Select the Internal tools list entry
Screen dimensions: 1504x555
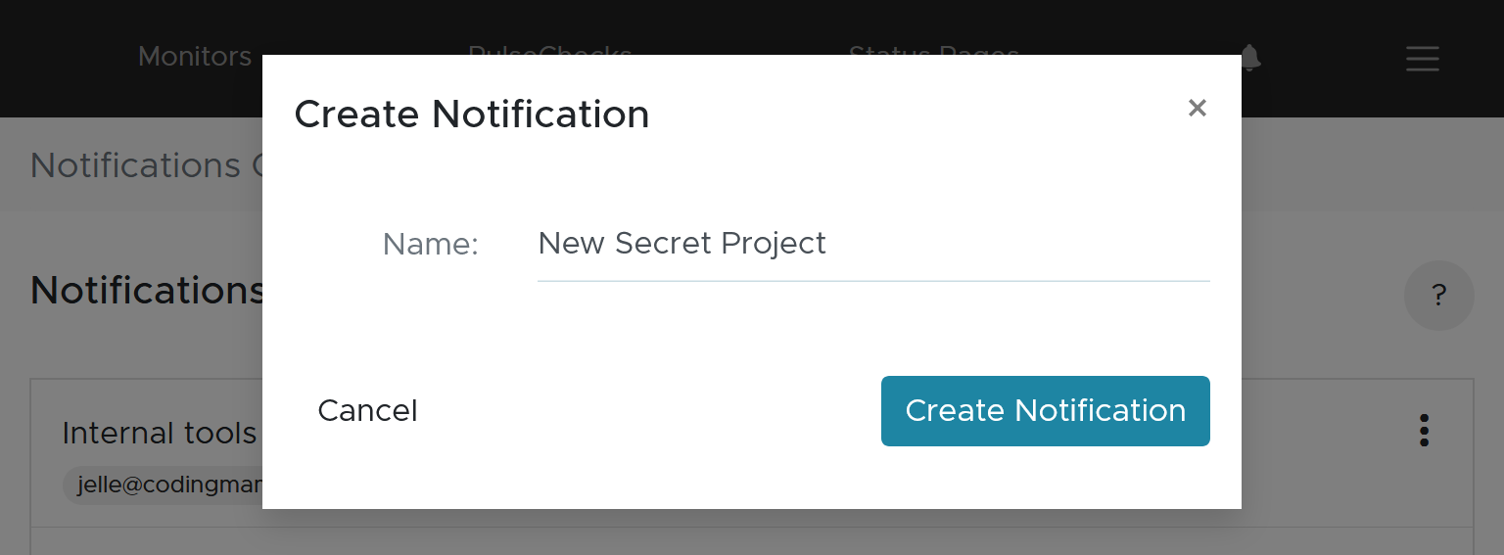[159, 433]
